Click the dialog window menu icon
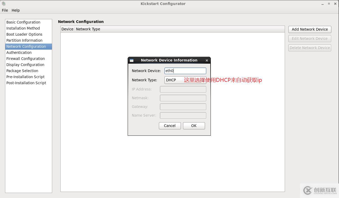Screen dimensions: 339x198 pyautogui.click(x=132, y=60)
